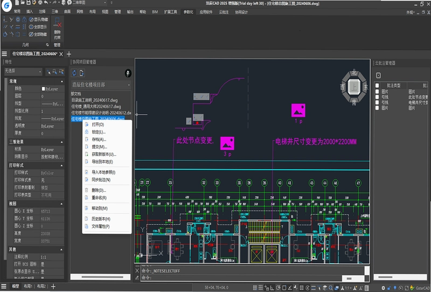Click in the command line input field
The image size is (431, 292).
click(242, 278)
